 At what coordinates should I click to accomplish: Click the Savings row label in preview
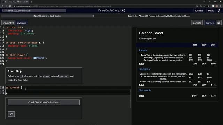click(148, 60)
